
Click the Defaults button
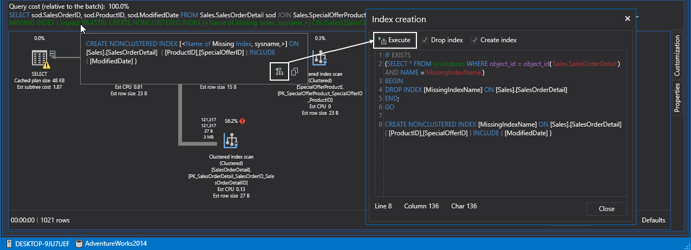(653, 220)
